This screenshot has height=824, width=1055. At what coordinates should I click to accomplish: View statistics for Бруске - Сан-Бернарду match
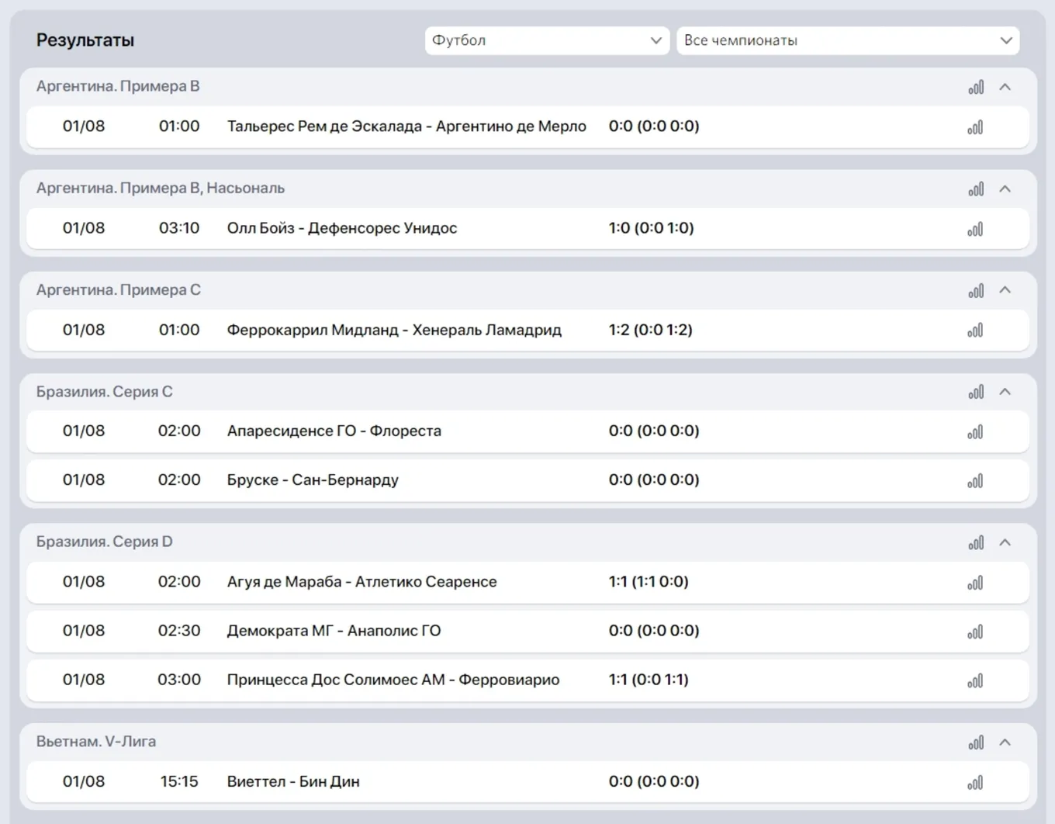click(975, 481)
